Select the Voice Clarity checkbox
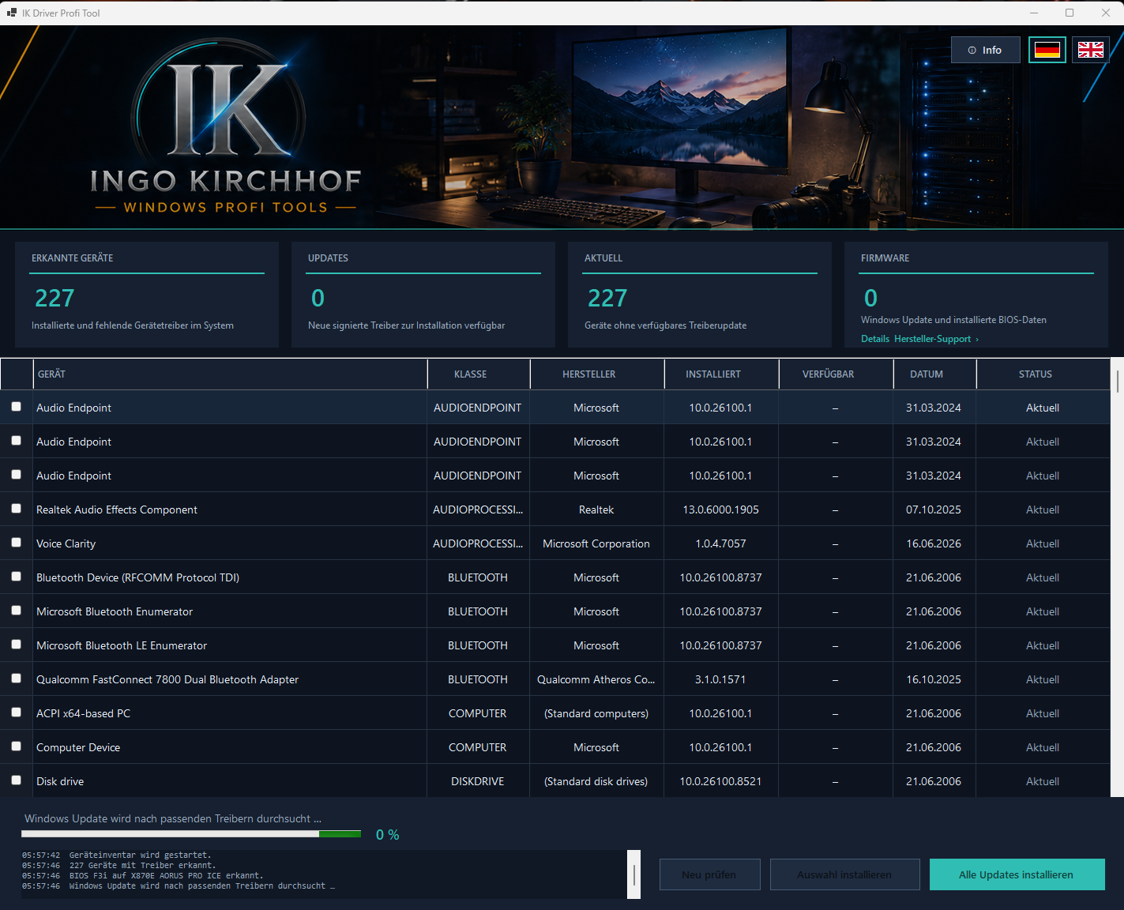The height and width of the screenshot is (910, 1124). coord(16,543)
